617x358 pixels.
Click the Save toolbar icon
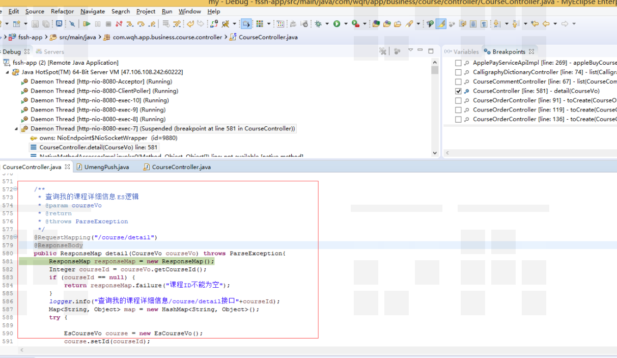tap(35, 23)
